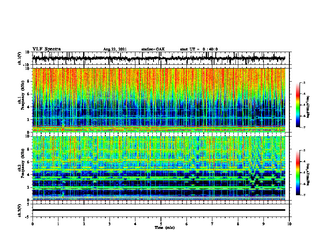The image size is (326, 251).
Task: Click the time axis tick label '1'
Action: (x=58, y=224)
